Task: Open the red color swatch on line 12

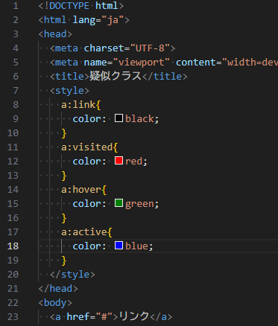Action: [119, 161]
